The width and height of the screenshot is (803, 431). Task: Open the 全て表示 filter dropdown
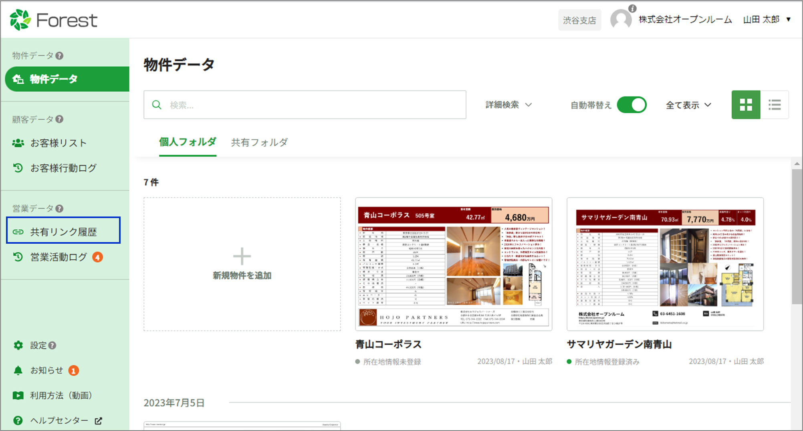click(x=688, y=105)
